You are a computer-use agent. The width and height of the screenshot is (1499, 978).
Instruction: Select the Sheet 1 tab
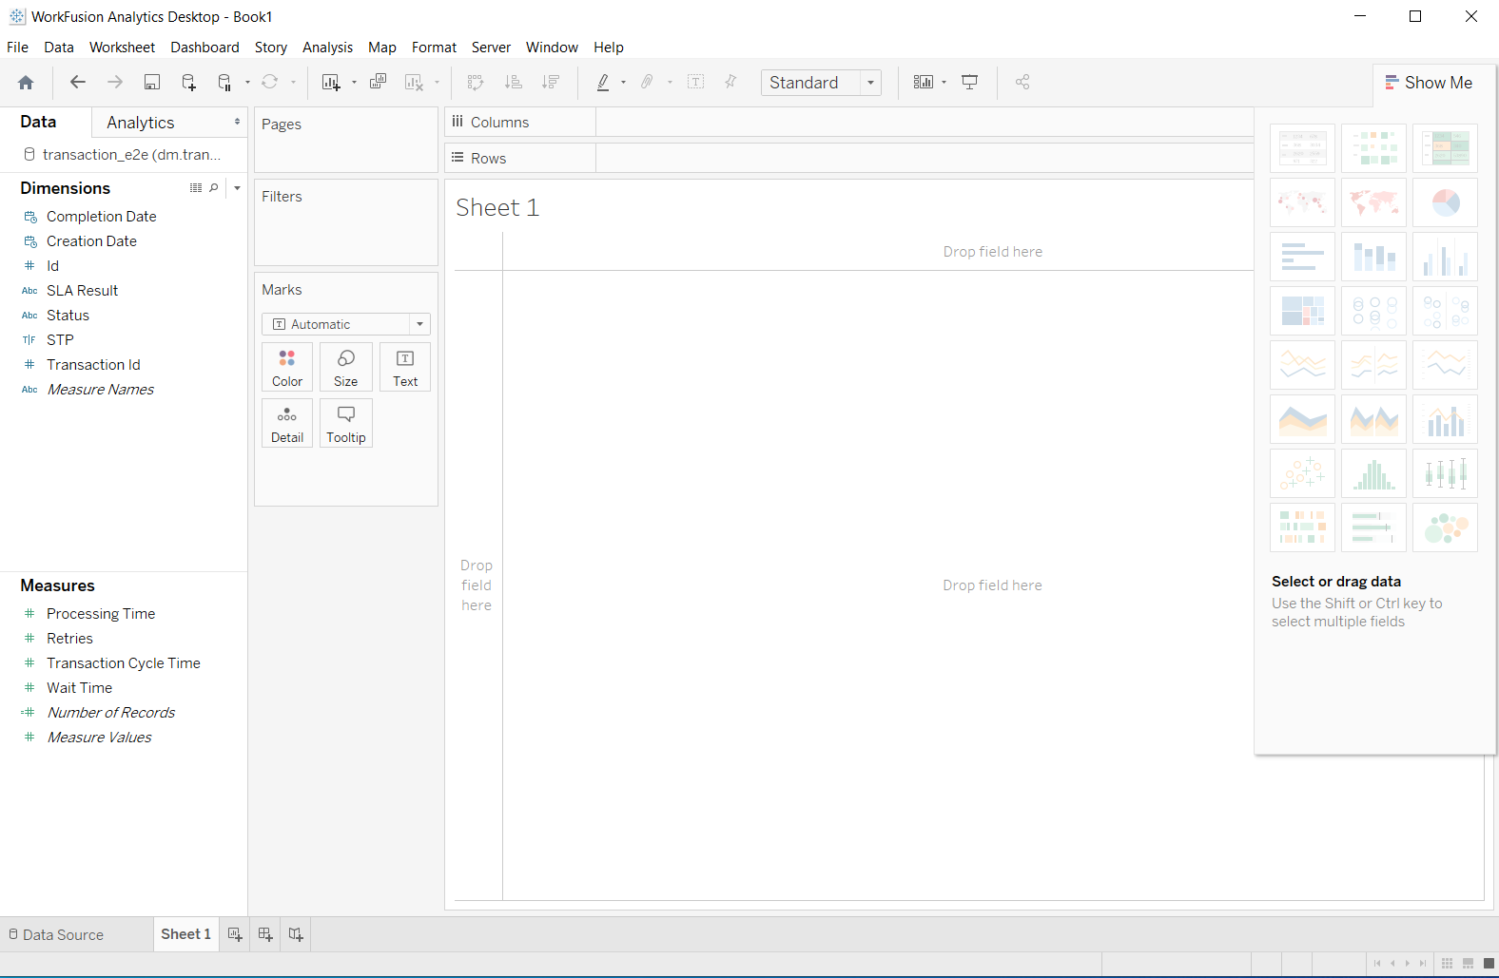tap(185, 934)
